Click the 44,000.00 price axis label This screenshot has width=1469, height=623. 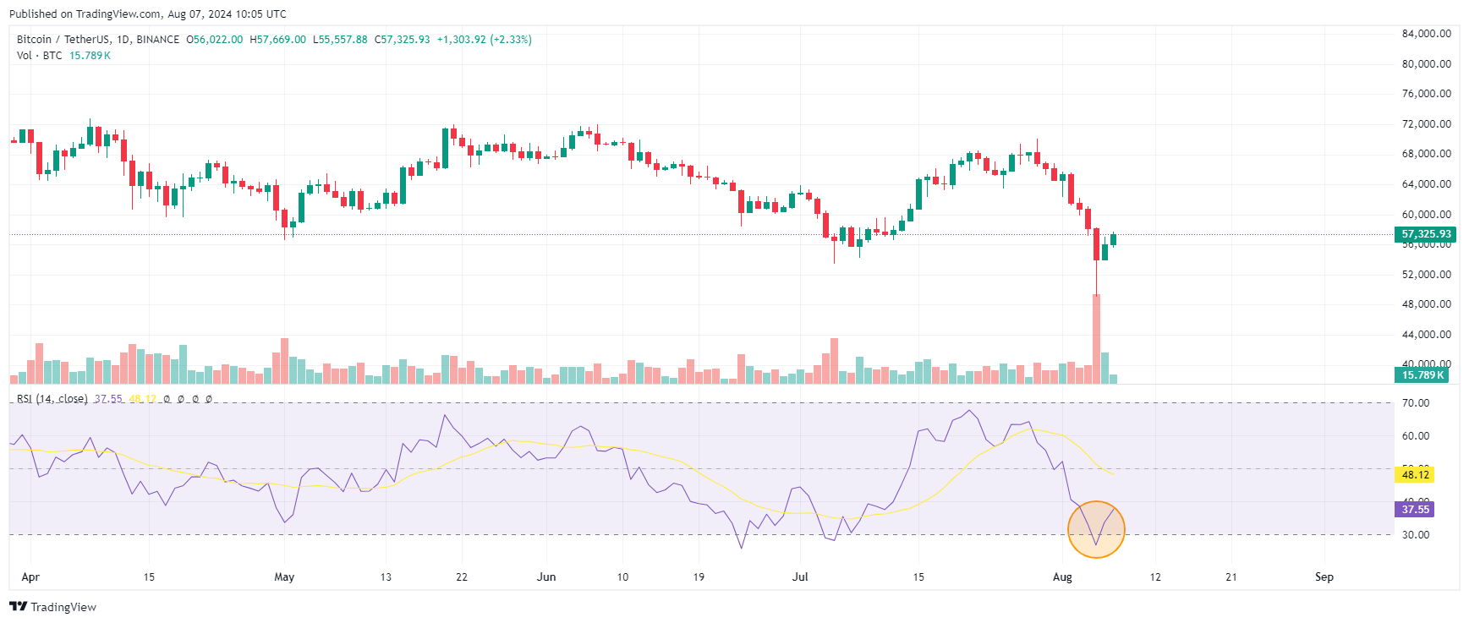1426,335
